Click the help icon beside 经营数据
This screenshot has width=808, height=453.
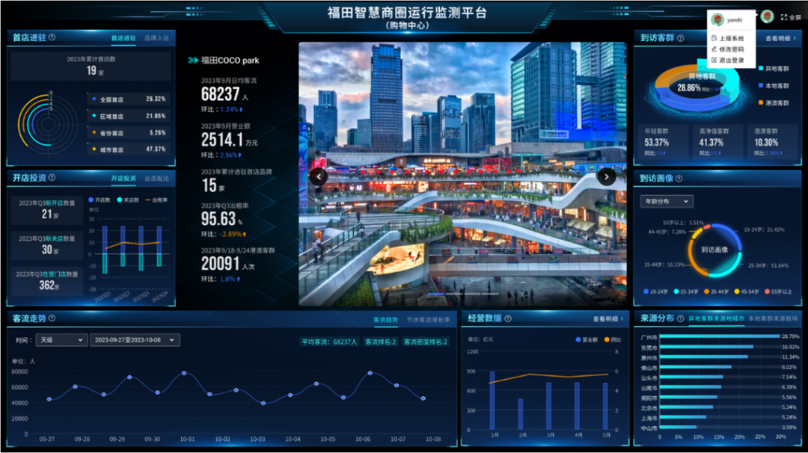[x=507, y=317]
